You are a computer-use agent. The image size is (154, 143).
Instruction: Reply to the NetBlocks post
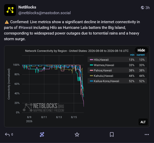point(7,134)
